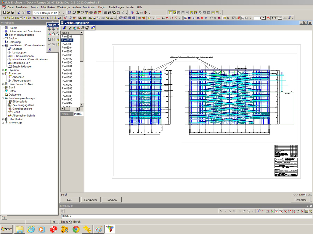The height and width of the screenshot is (234, 313).
Task: Expand the Bibliotheken tree node
Action: (3, 119)
